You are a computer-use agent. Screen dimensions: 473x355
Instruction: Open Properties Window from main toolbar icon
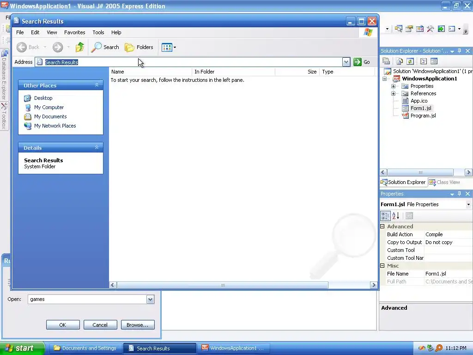click(x=409, y=29)
